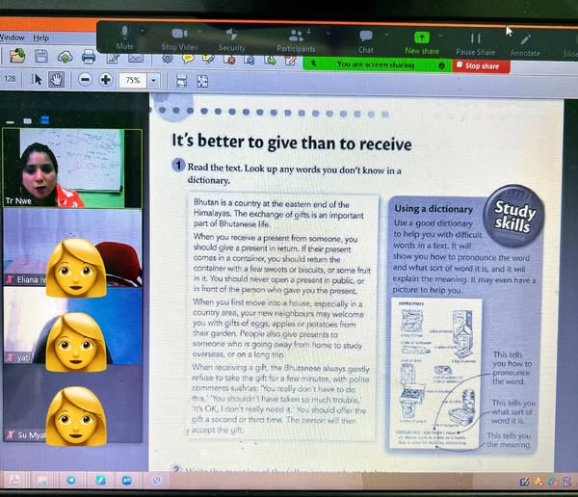This screenshot has height=497, width=578.
Task: Open the Participants panel
Action: 296,37
